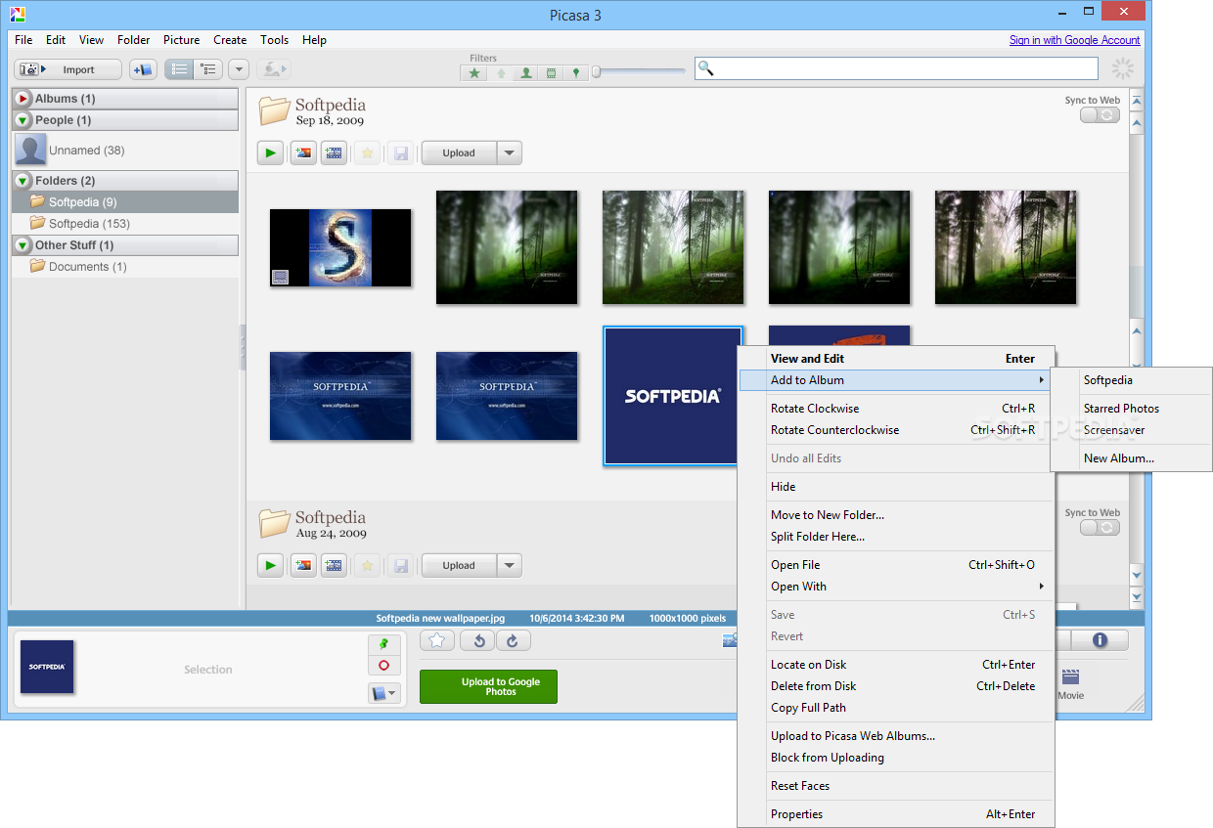
Task: Open the Picture menu
Action: tap(181, 40)
